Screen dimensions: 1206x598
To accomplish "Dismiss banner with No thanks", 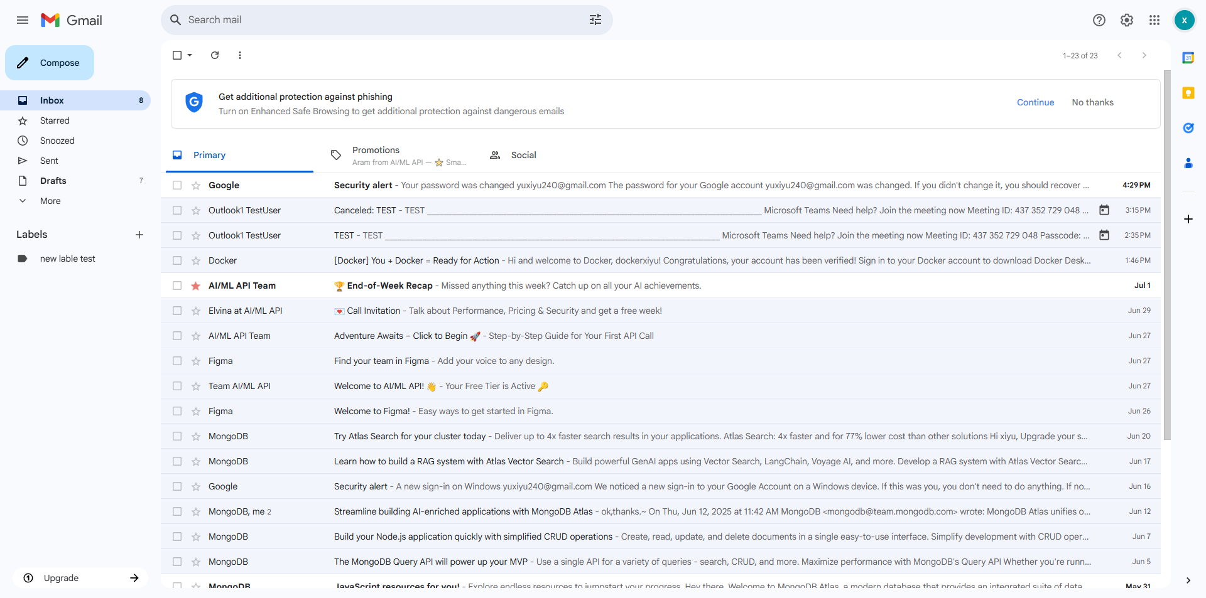I will (1092, 102).
